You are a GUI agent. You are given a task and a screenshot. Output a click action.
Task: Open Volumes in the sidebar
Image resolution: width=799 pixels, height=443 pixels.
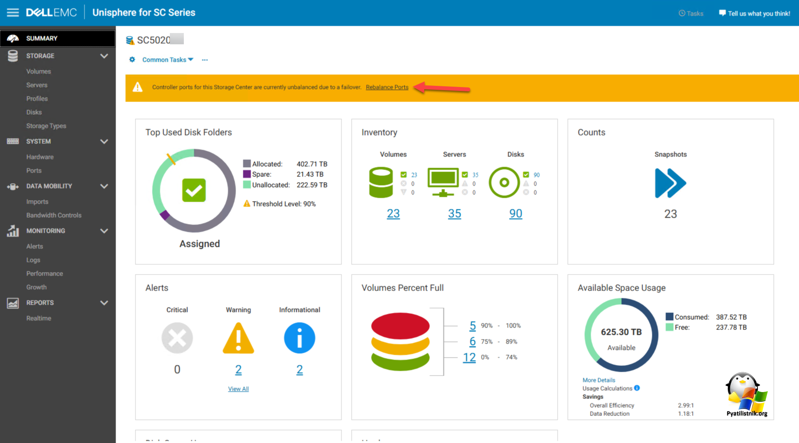[38, 72]
